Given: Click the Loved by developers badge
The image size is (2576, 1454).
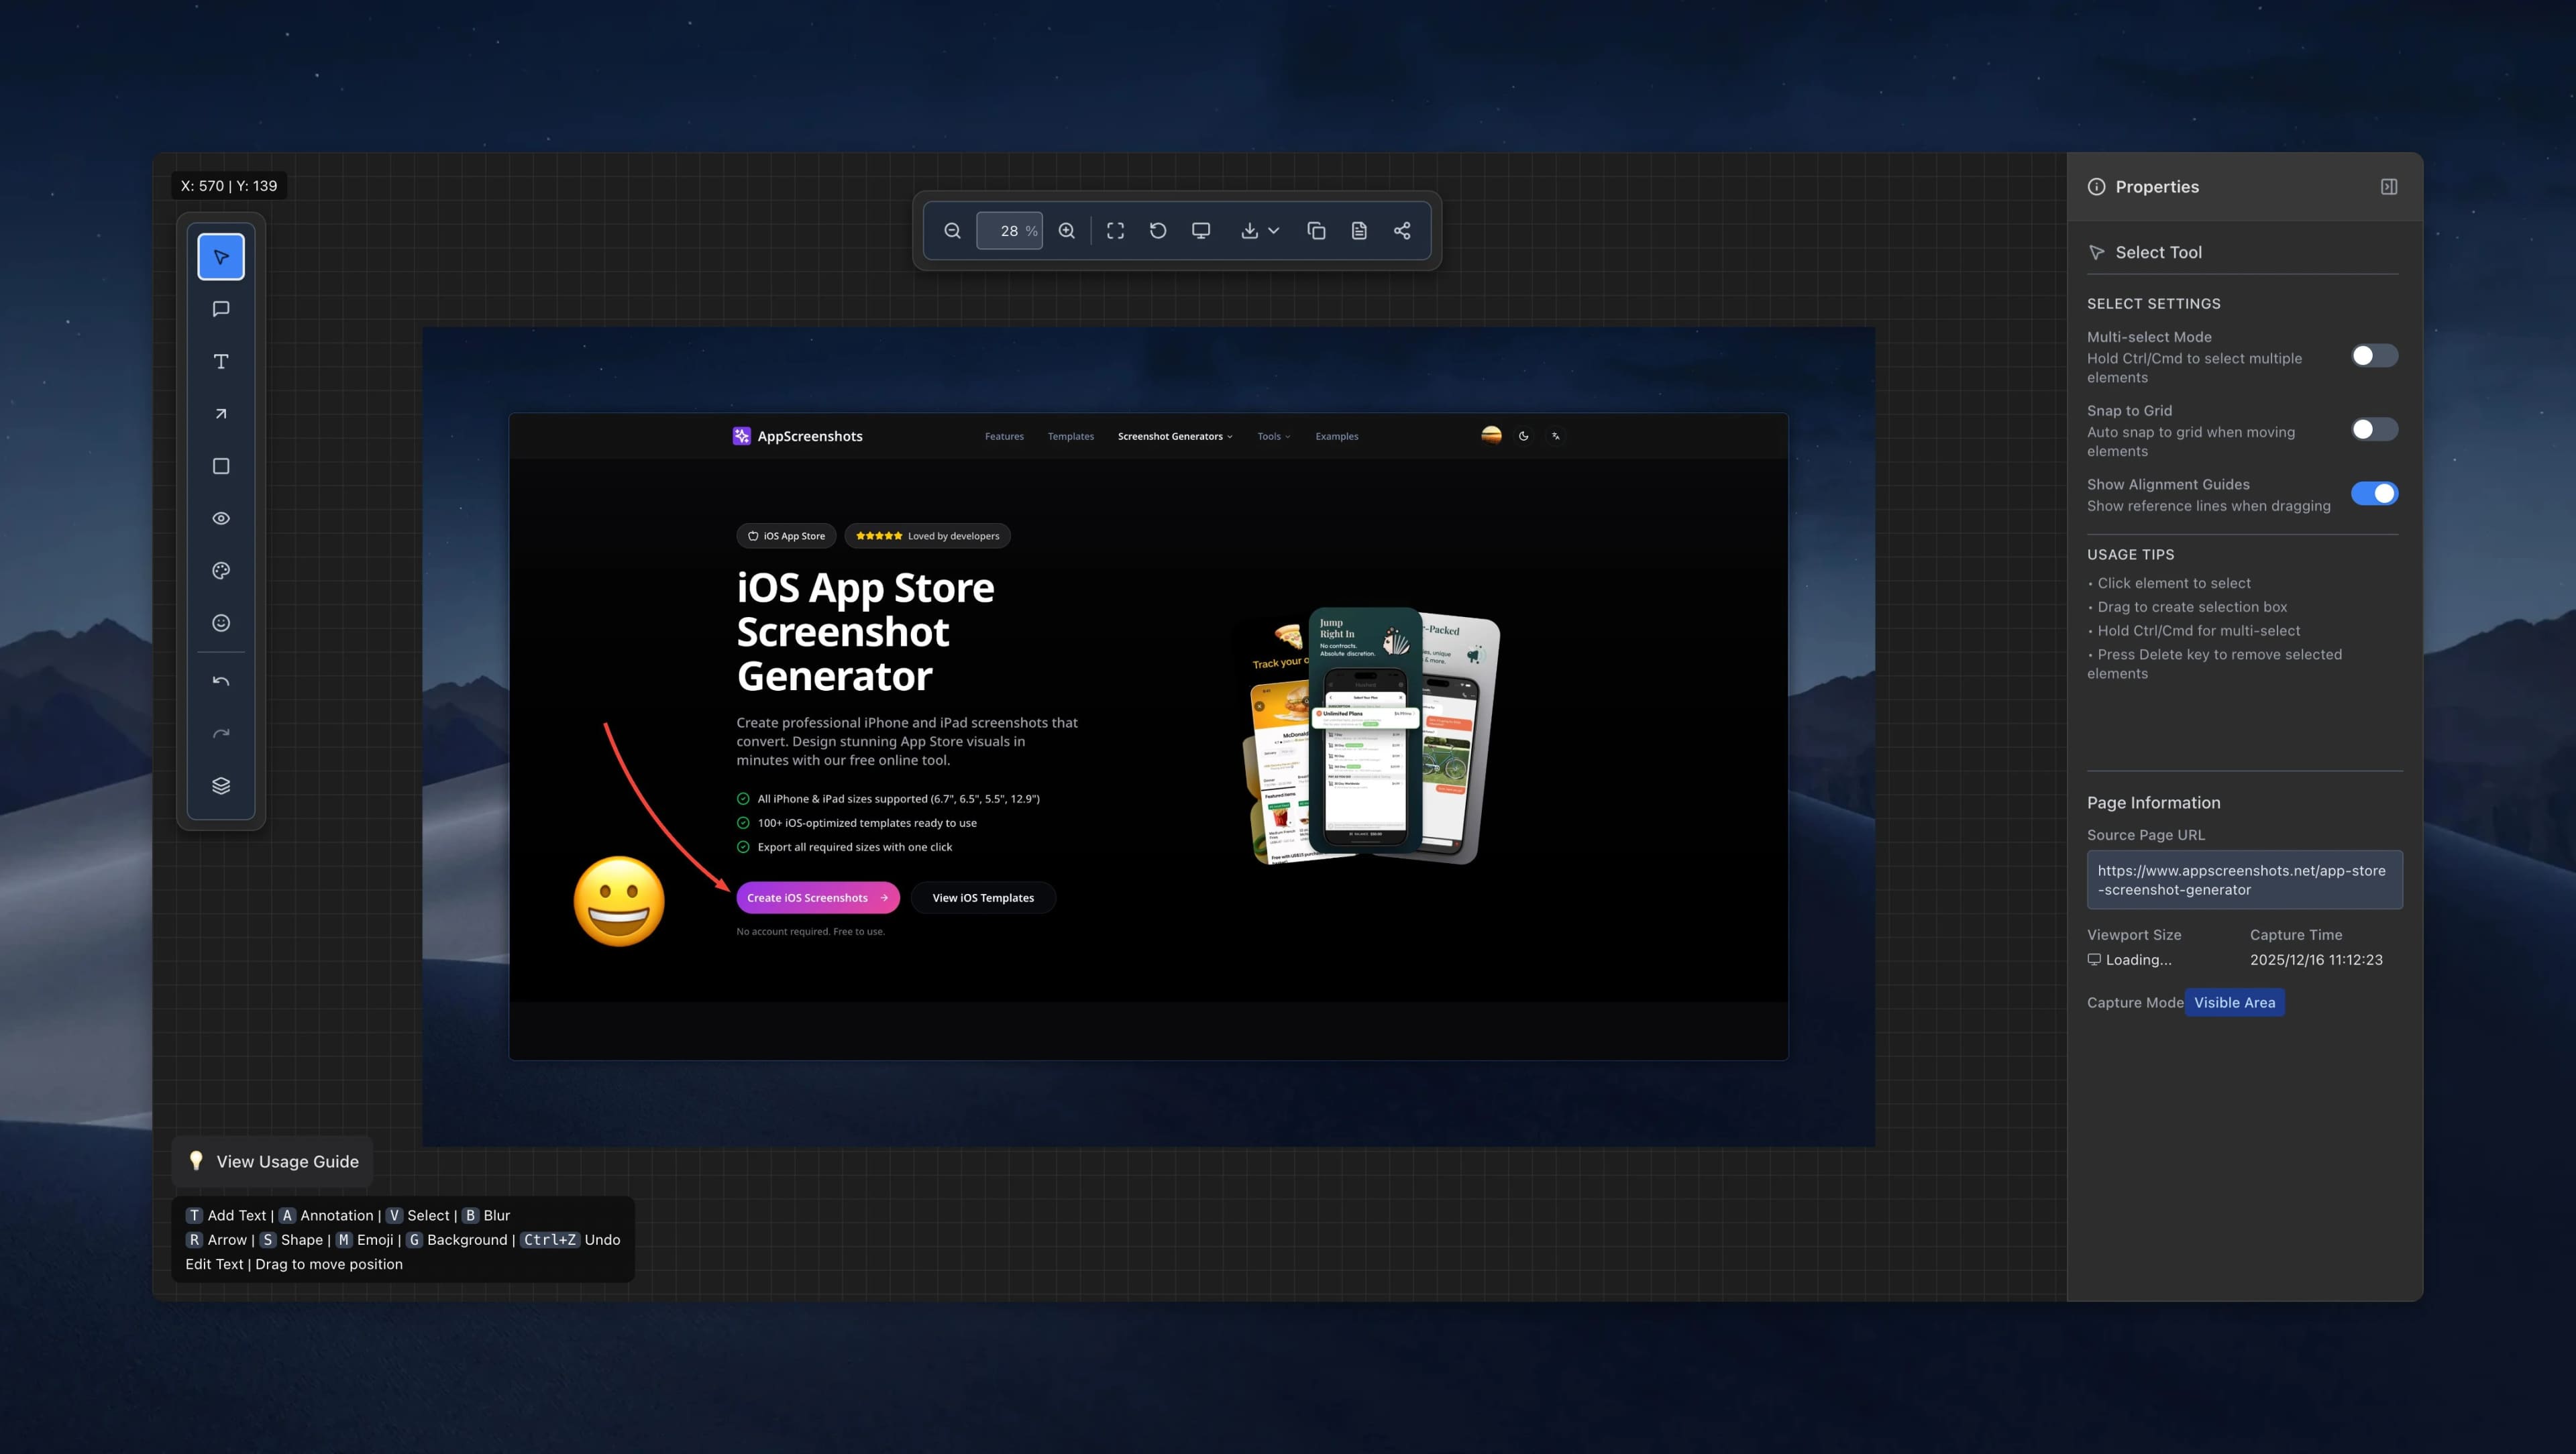Looking at the screenshot, I should [x=927, y=536].
